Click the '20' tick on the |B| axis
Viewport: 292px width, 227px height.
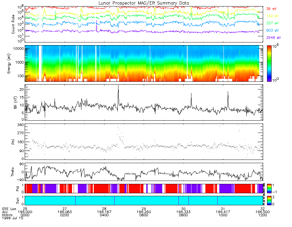point(22,90)
